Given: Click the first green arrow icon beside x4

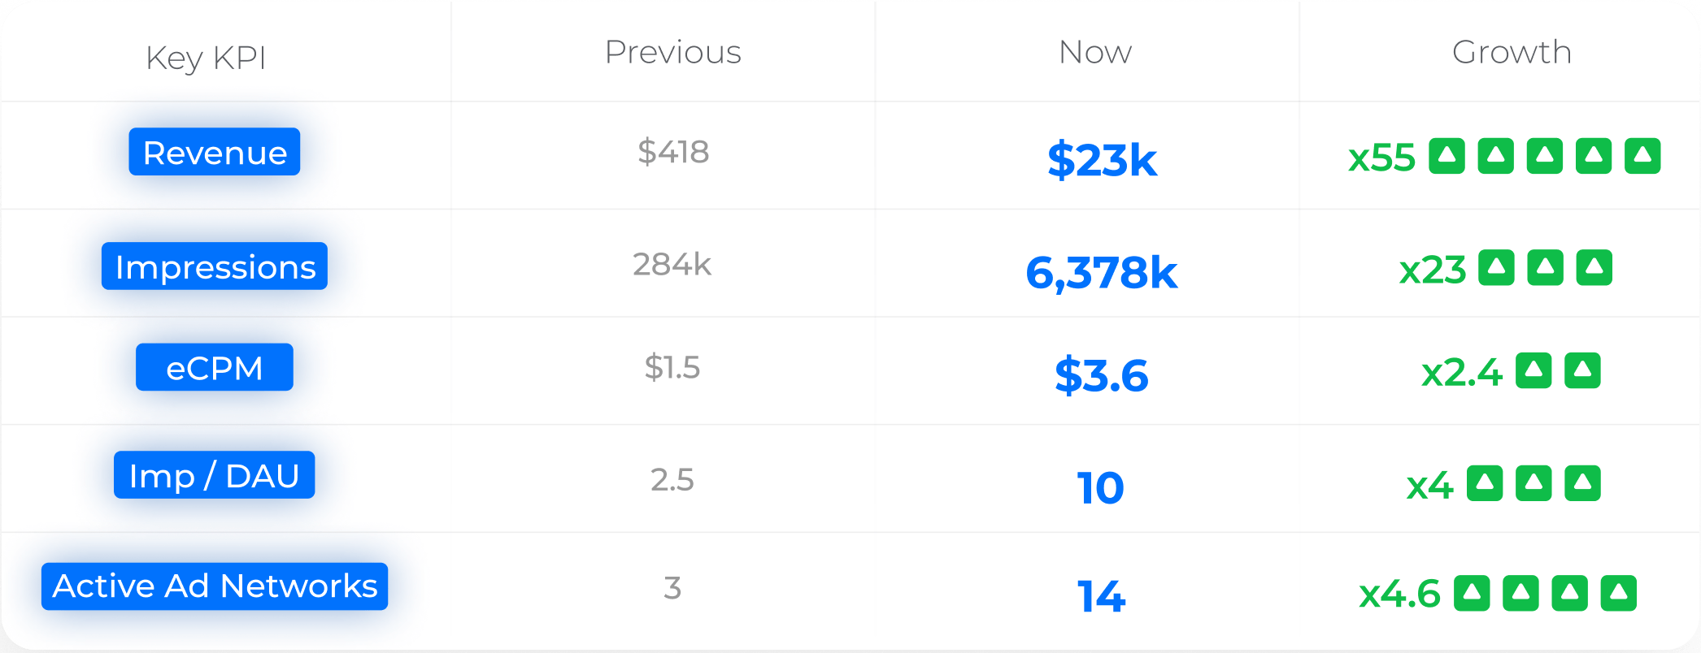Looking at the screenshot, I should tap(1485, 483).
